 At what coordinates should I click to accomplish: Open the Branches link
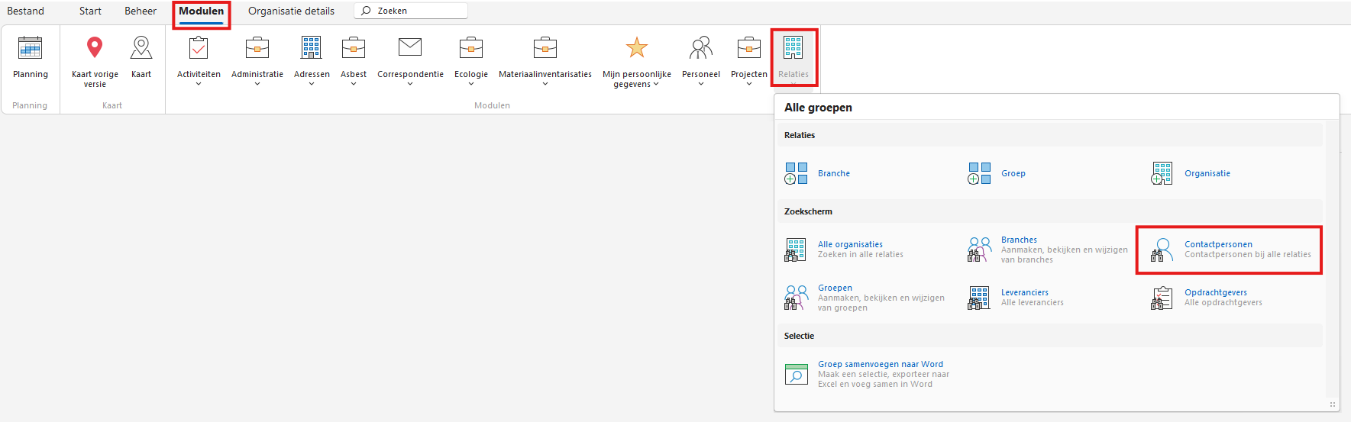[1019, 240]
